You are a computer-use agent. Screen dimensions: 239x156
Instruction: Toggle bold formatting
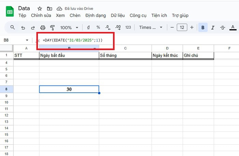[203, 28]
